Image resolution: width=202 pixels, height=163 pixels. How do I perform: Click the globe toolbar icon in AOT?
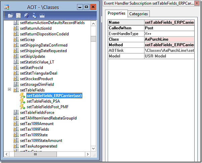pos(26,15)
